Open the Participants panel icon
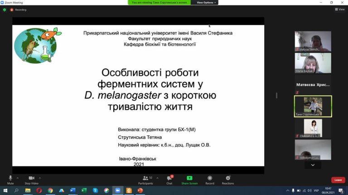 coord(145,178)
